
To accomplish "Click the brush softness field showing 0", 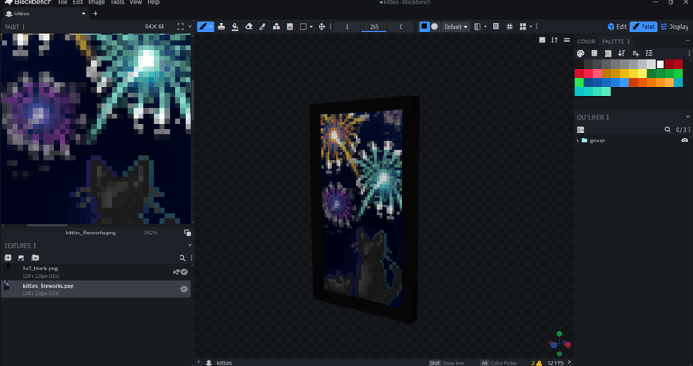I will pos(401,26).
